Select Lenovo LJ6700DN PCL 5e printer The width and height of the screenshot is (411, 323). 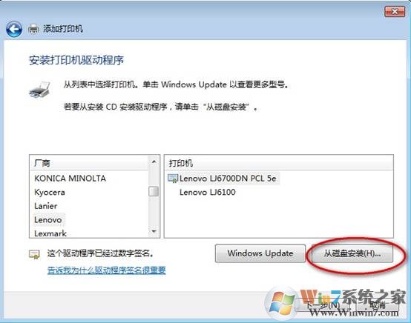[x=228, y=179]
